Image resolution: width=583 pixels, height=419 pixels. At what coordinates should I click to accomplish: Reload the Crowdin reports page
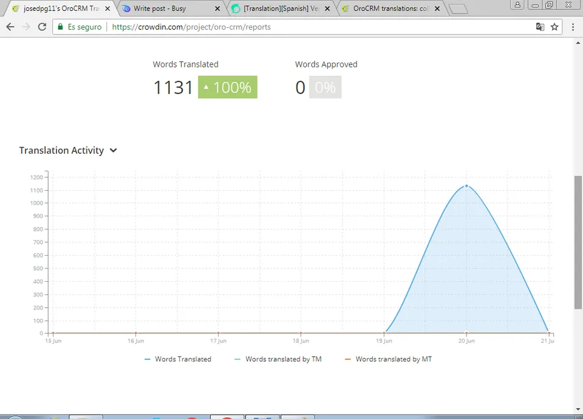tap(42, 27)
